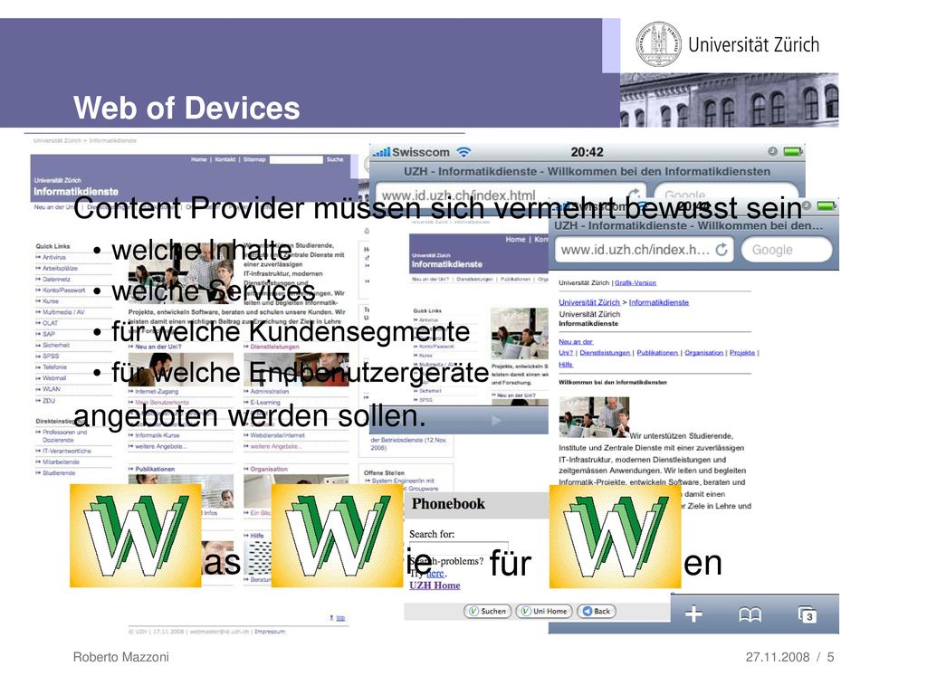Open Mitarbeitende under Direkteinstieg
The image size is (927, 695).
pos(61,462)
